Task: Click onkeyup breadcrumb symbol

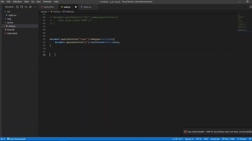Action: point(69,12)
